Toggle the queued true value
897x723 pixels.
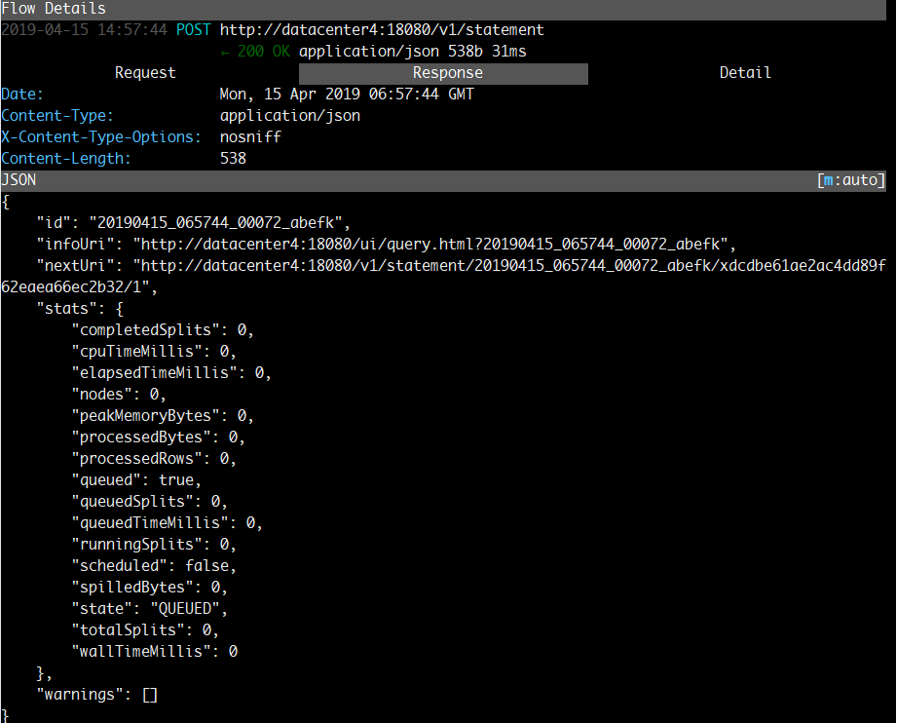point(176,479)
